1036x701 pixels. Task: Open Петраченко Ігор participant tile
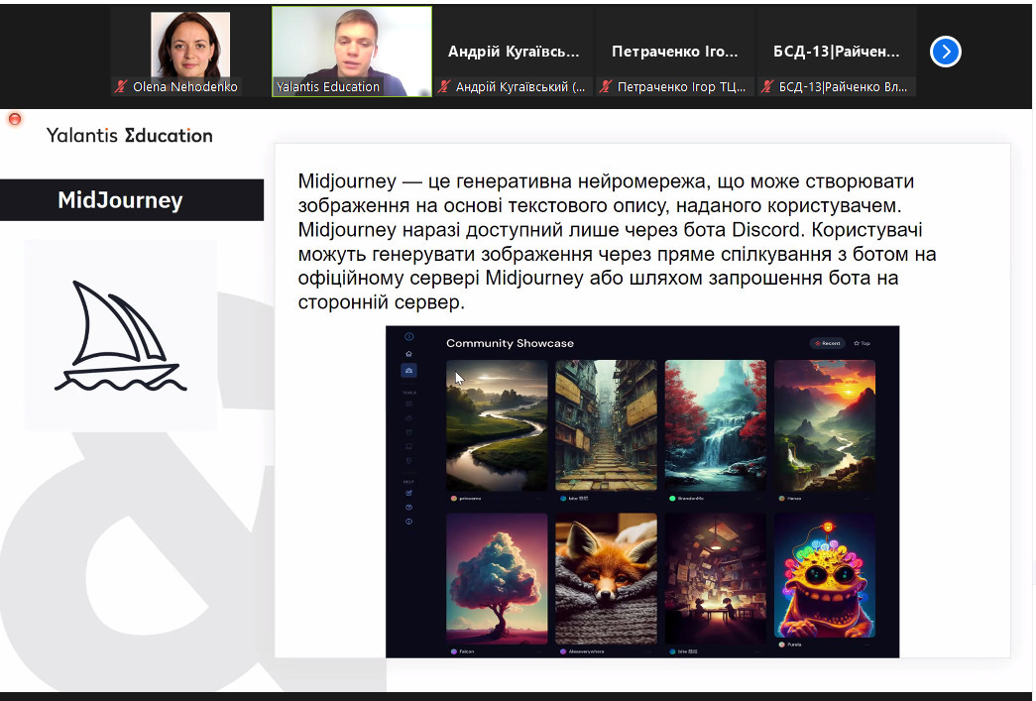click(674, 52)
